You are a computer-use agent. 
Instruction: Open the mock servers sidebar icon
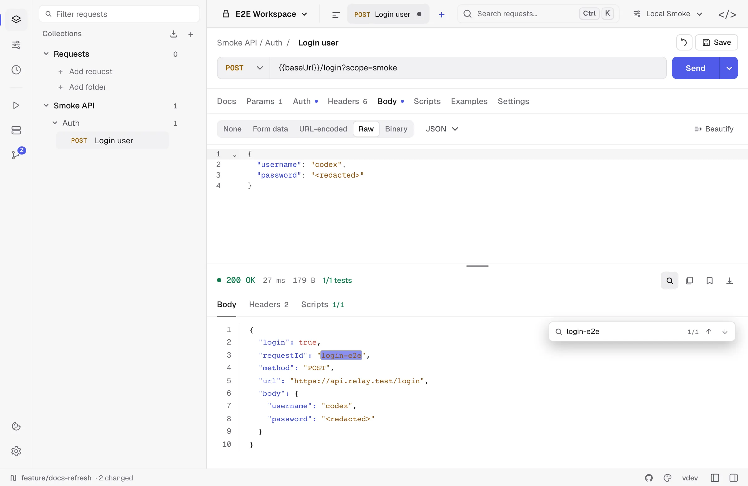16,130
